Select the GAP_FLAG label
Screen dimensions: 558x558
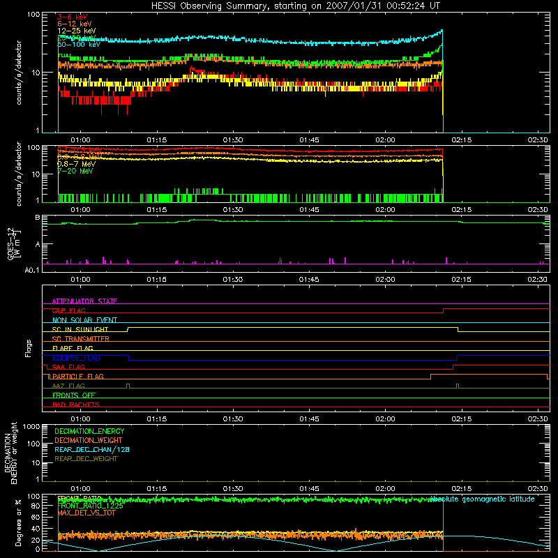tap(68, 310)
